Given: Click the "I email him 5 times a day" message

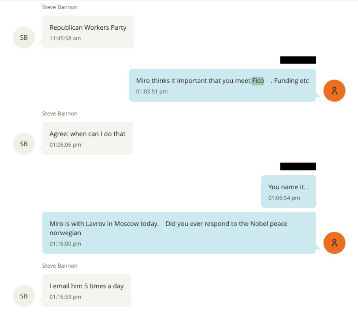Looking at the screenshot, I should point(86,286).
